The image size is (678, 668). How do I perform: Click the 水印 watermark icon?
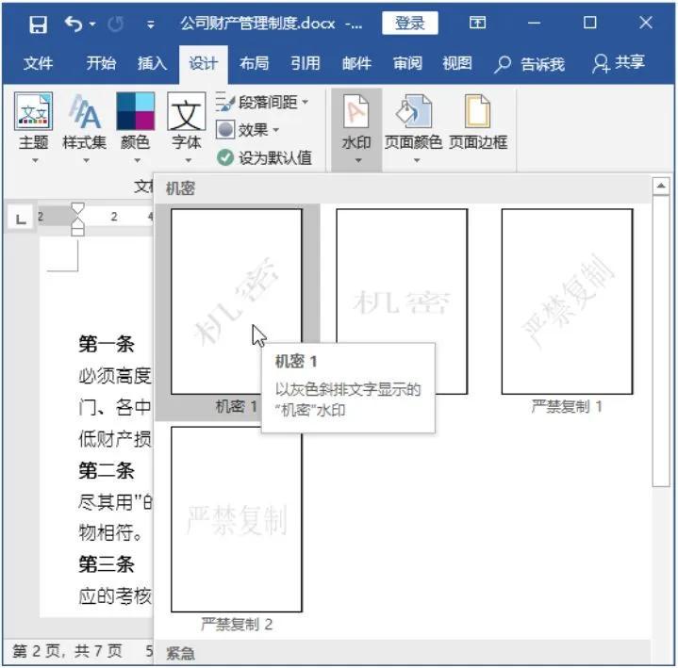[x=356, y=111]
